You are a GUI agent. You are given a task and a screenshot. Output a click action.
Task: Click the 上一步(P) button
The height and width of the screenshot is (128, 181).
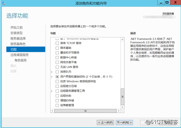(105, 122)
